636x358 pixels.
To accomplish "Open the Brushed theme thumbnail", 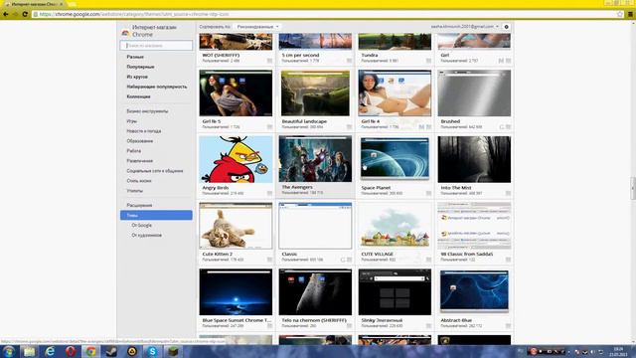I will click(x=474, y=92).
